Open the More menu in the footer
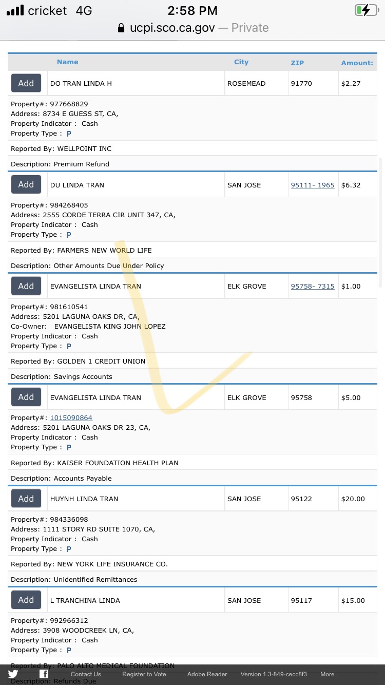 (x=328, y=674)
